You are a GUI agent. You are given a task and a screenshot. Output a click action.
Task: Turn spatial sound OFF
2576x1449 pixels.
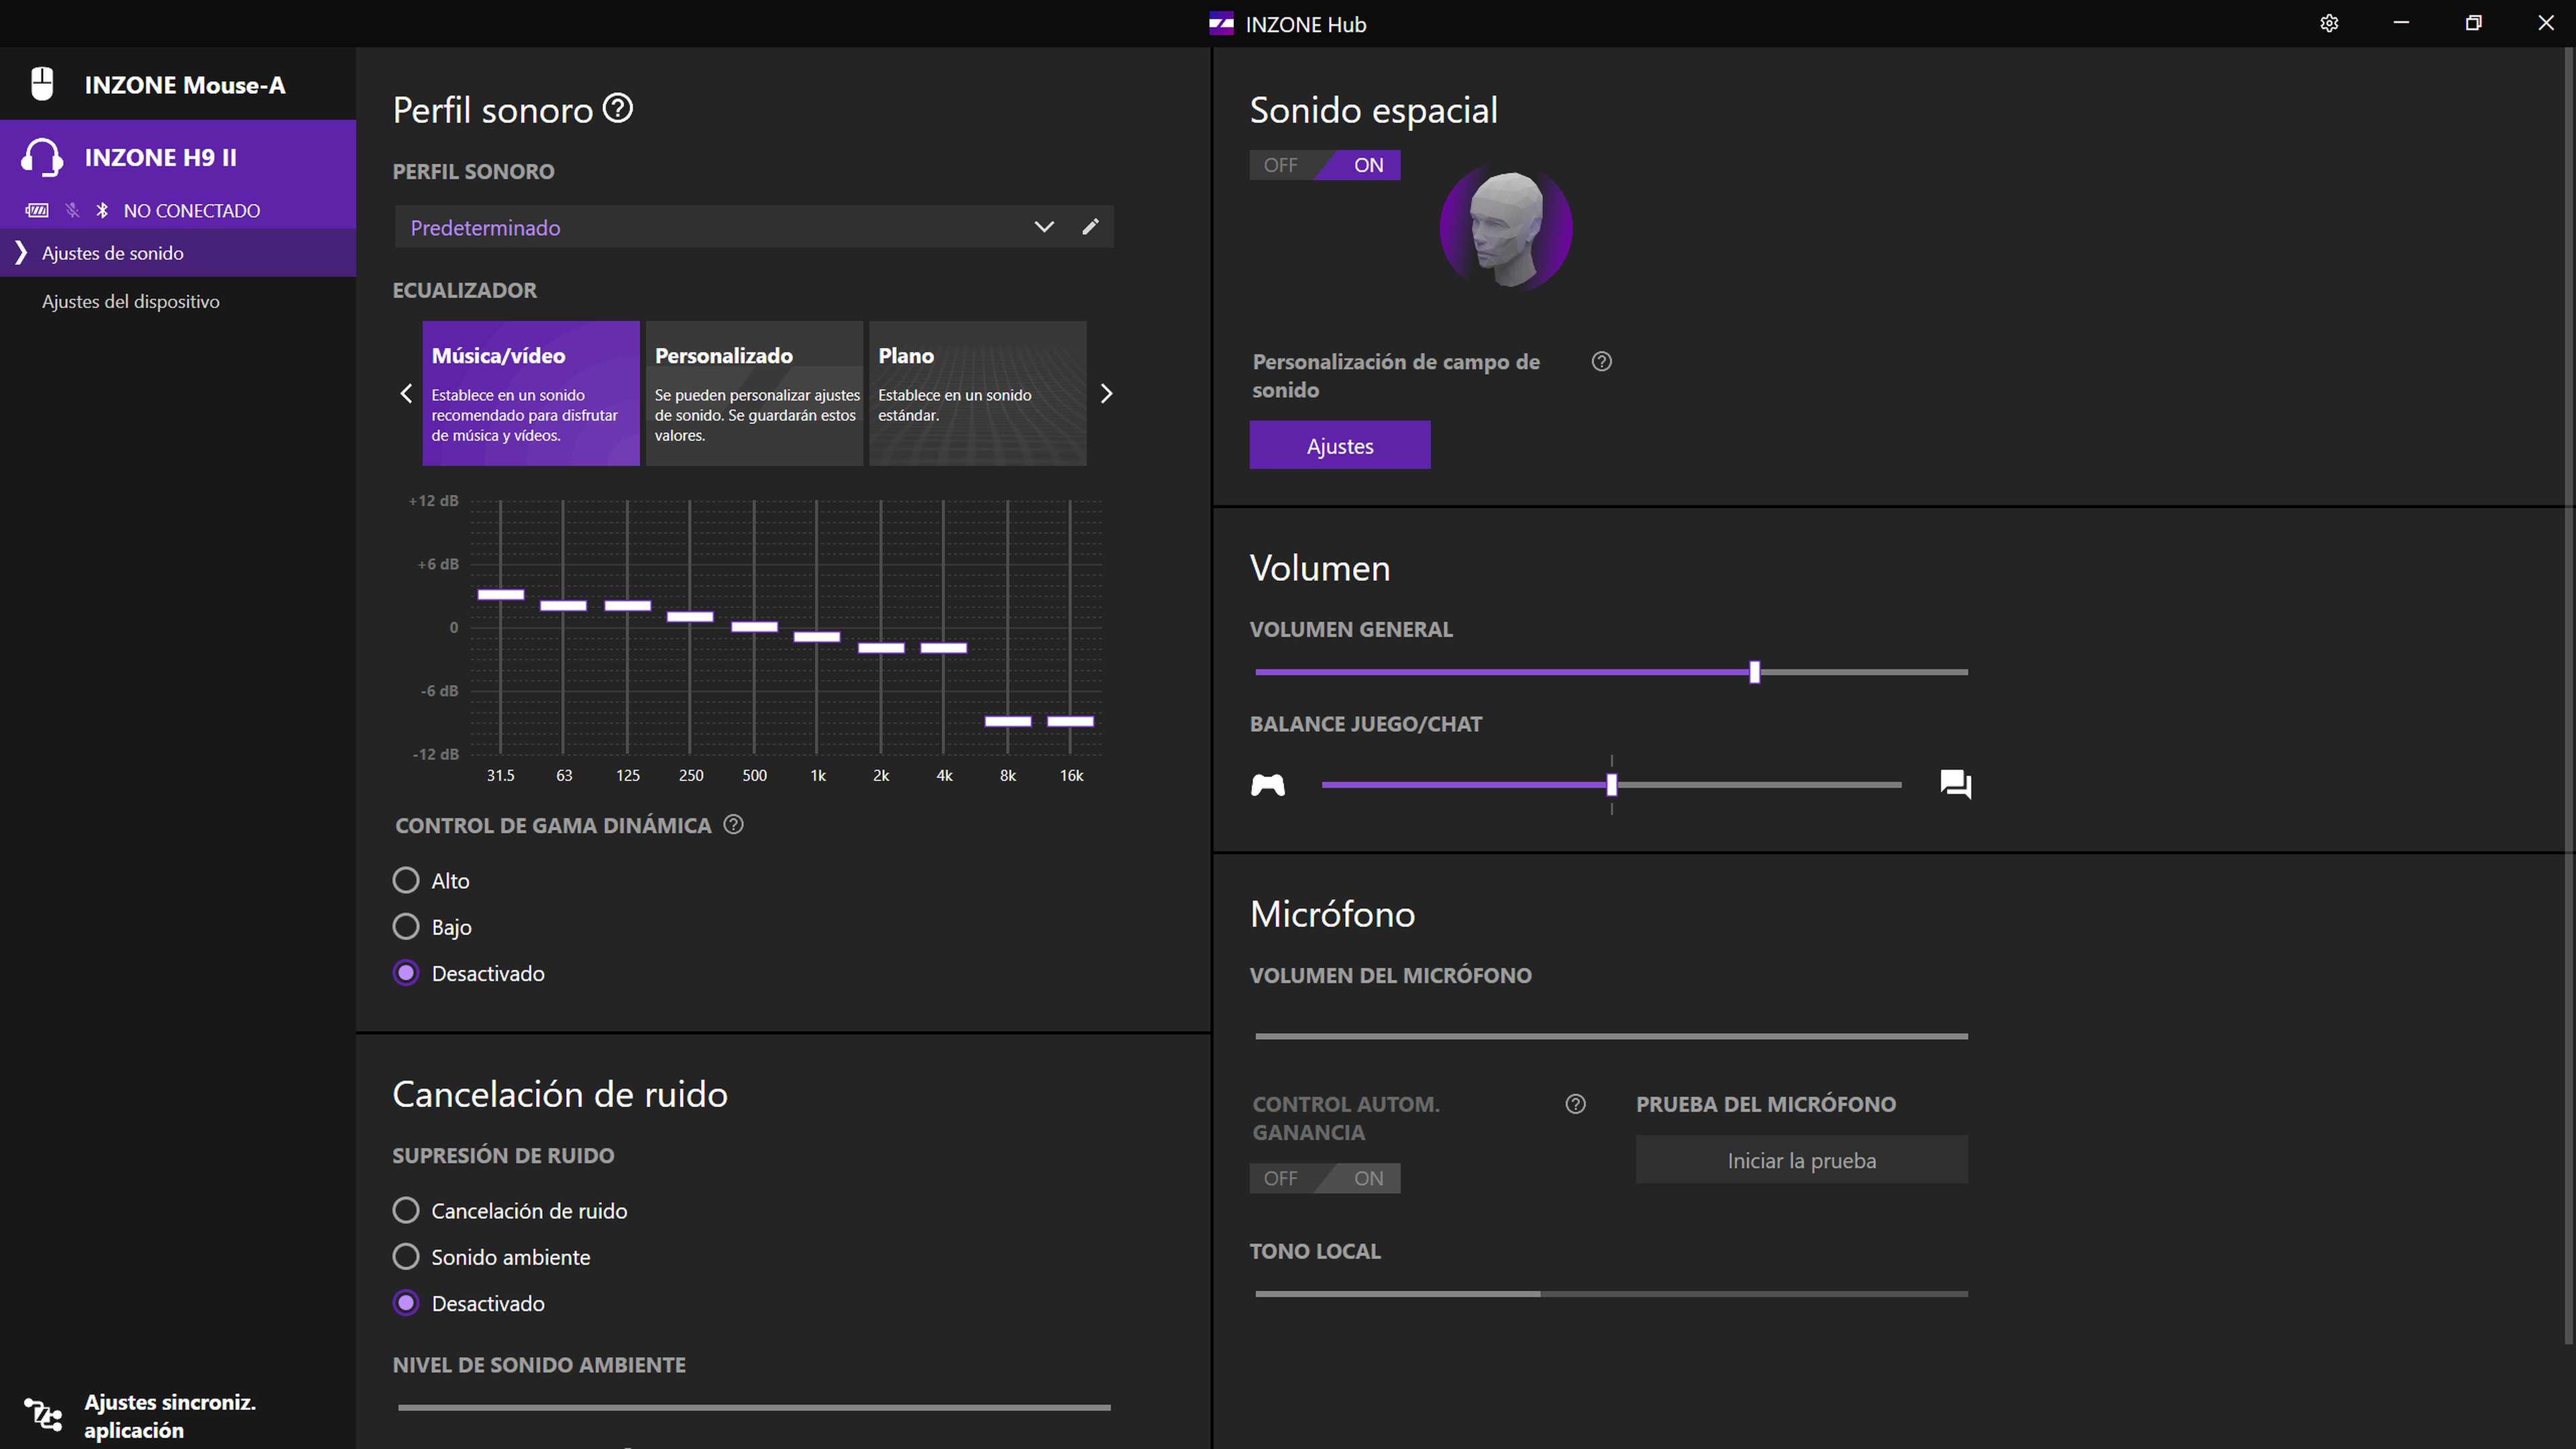click(1281, 165)
